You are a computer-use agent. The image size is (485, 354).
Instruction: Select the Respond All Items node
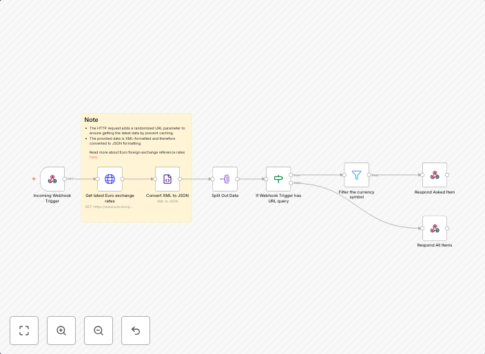pyautogui.click(x=435, y=228)
